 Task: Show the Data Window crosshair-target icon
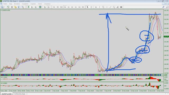coord(12,7)
